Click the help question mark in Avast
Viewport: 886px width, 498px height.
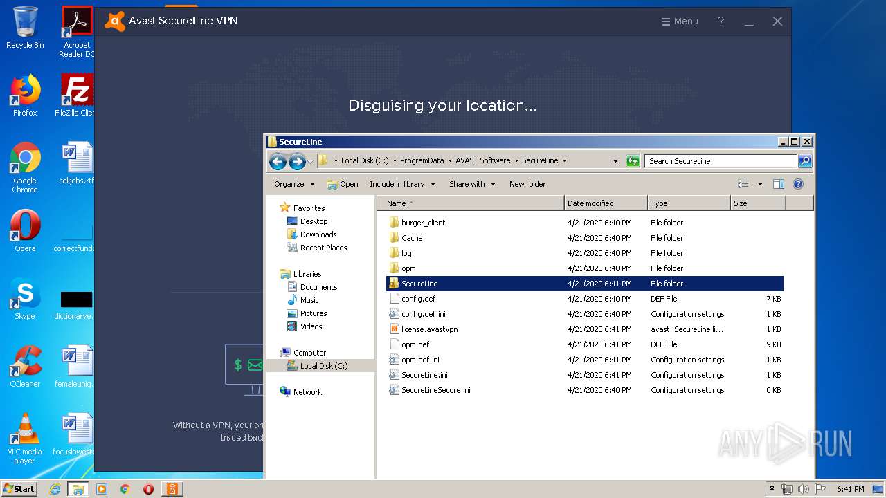tap(721, 21)
